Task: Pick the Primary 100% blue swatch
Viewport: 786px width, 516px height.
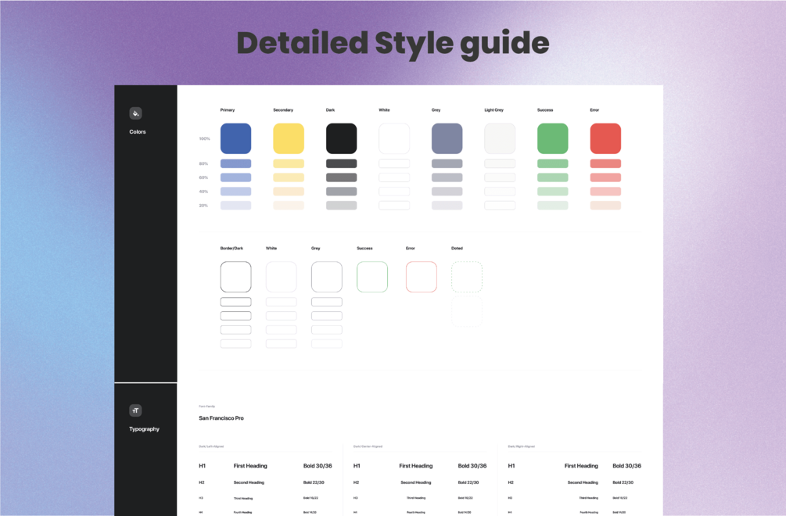Action: (x=235, y=138)
